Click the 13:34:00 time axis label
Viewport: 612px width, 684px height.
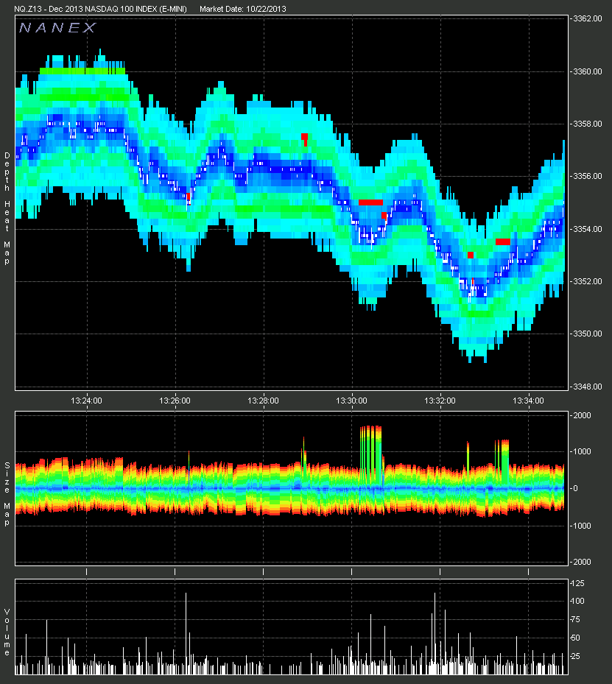coord(528,401)
